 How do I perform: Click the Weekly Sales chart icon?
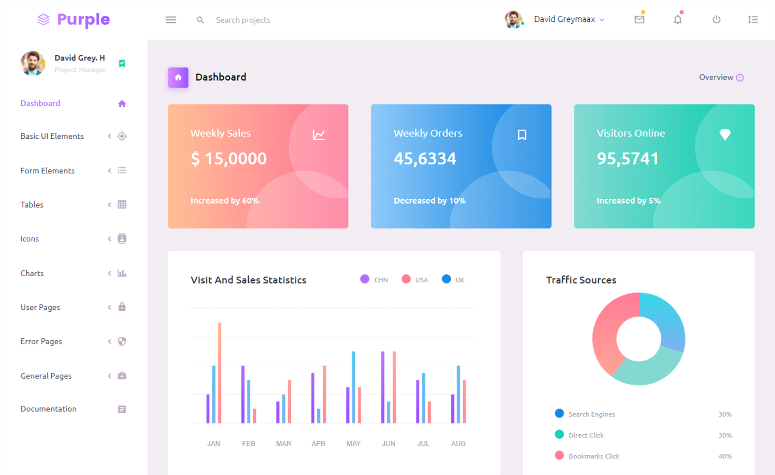tap(319, 134)
